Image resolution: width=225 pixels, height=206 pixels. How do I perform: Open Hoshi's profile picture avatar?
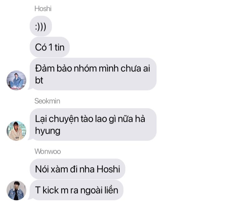(16, 80)
